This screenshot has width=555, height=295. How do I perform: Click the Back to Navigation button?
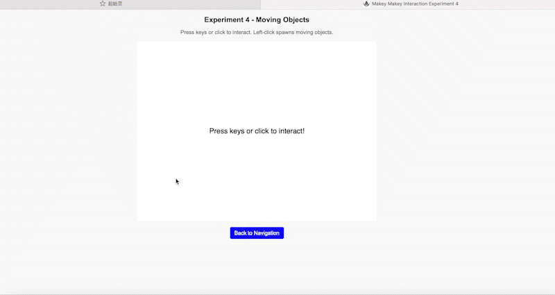pyautogui.click(x=257, y=233)
